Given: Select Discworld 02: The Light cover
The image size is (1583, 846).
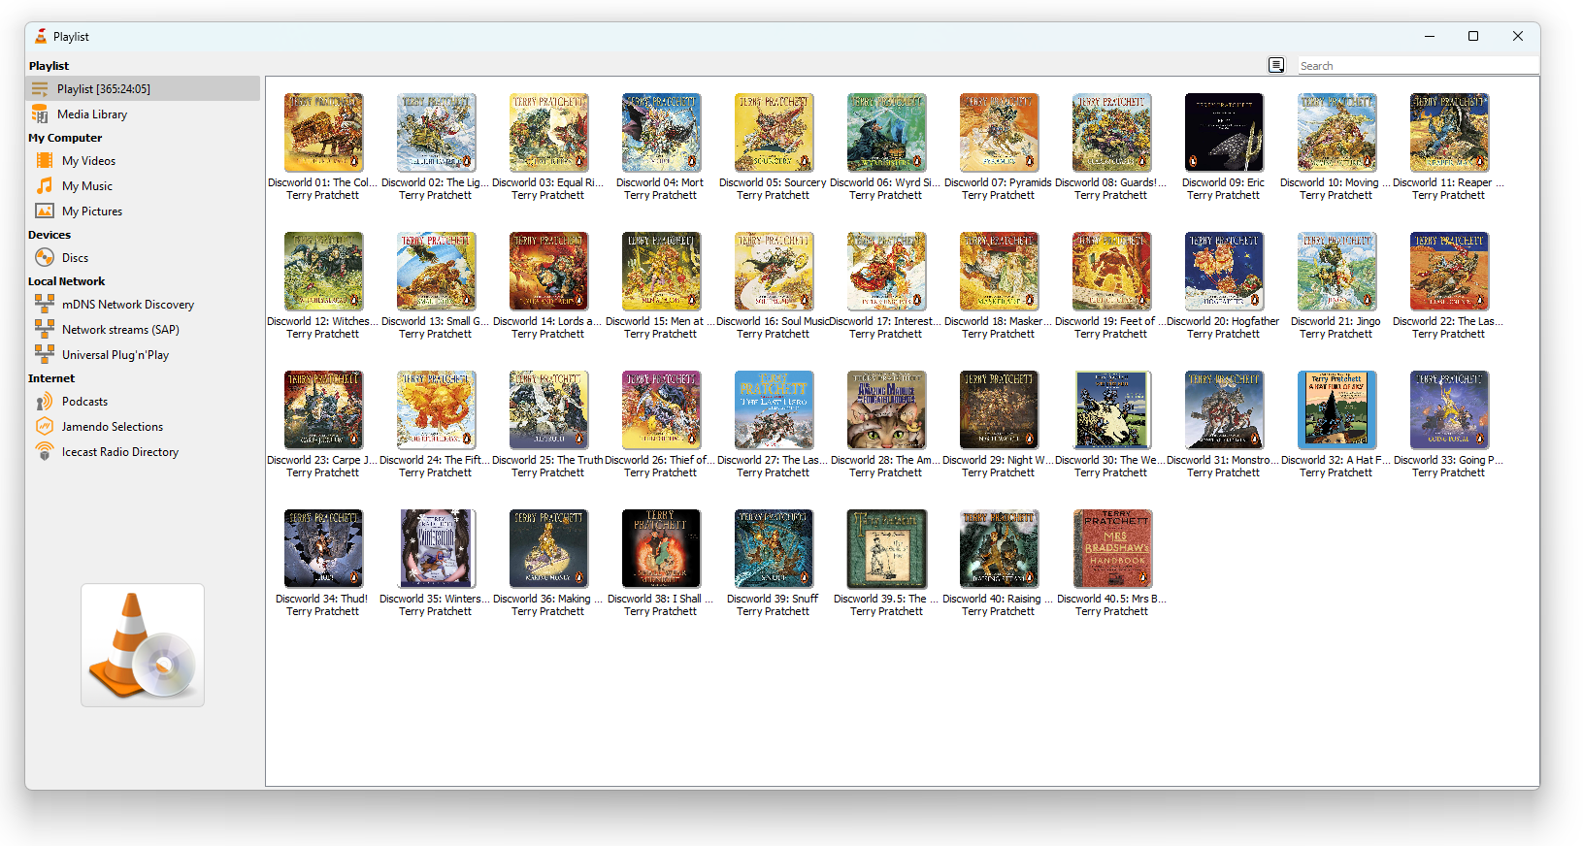Looking at the screenshot, I should [436, 133].
